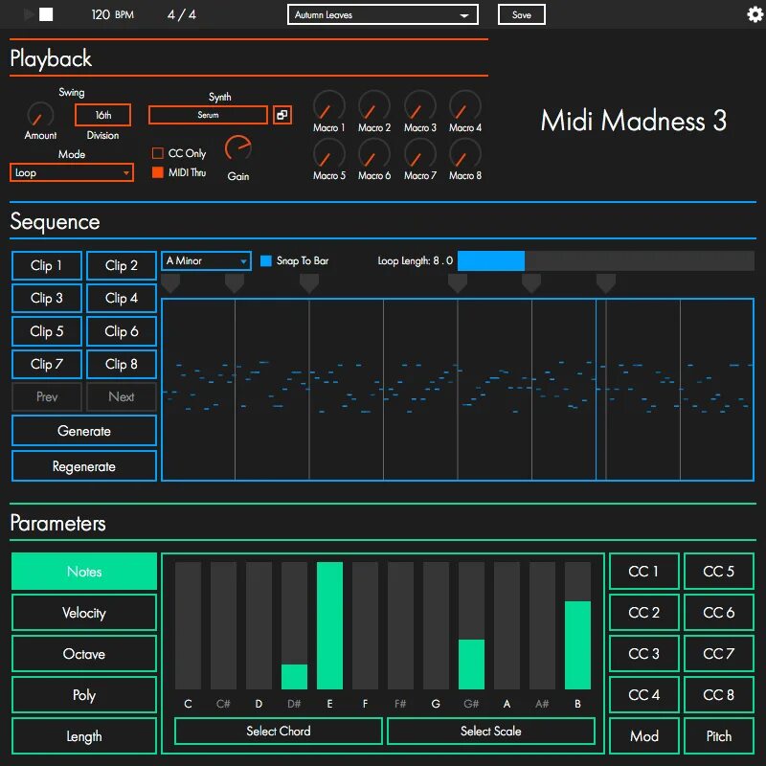Open the CC 7 parameter tab

[x=719, y=654]
